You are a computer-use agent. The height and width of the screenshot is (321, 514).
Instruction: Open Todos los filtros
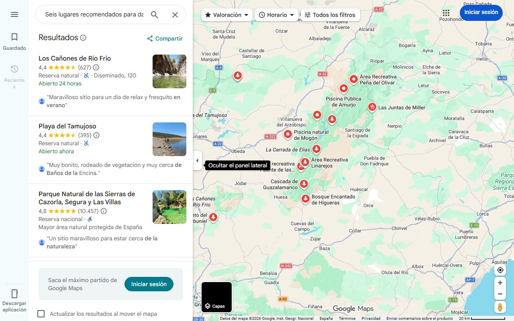point(330,14)
